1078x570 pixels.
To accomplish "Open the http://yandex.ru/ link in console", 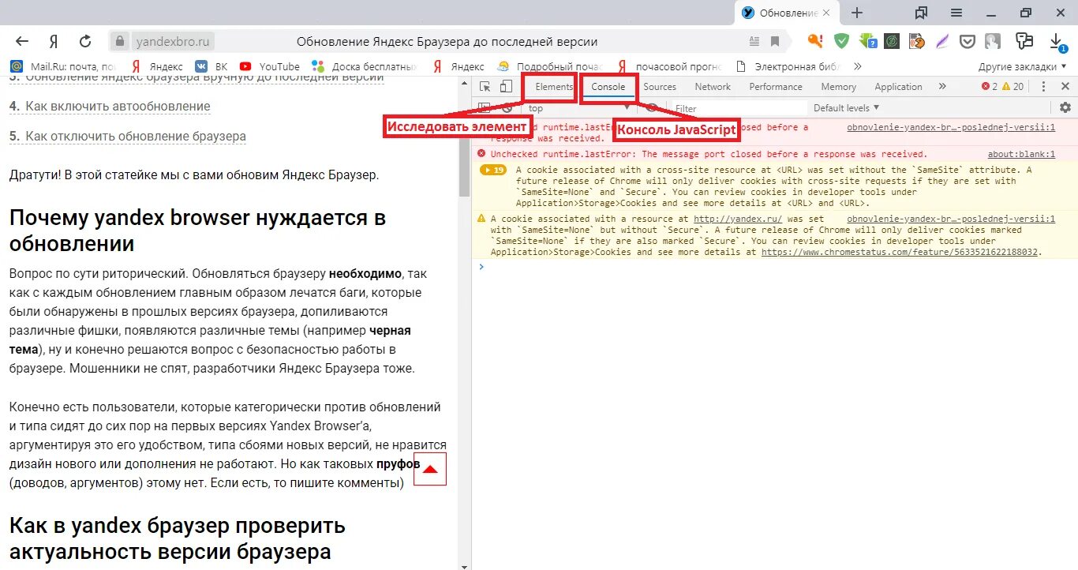I will [x=737, y=219].
